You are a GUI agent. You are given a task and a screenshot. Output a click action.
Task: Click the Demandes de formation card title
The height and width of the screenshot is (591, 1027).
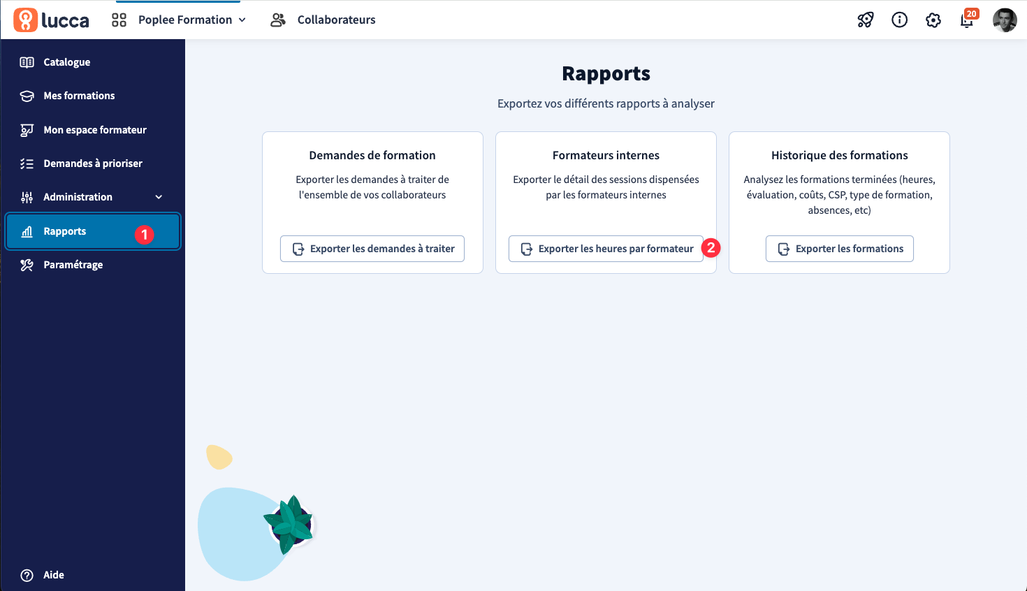[x=372, y=155]
